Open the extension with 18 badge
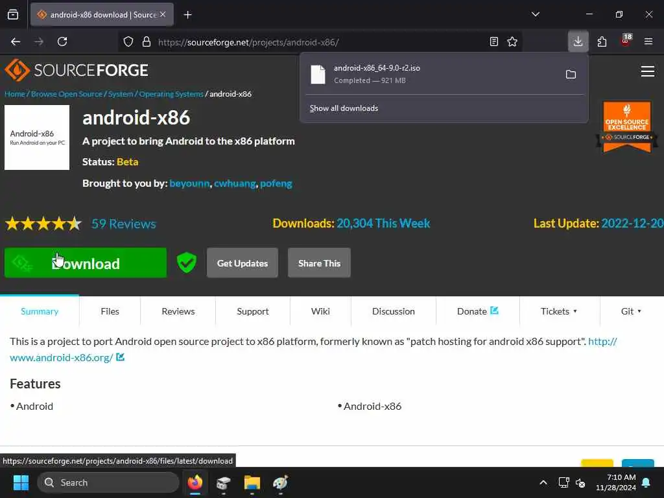 [626, 41]
